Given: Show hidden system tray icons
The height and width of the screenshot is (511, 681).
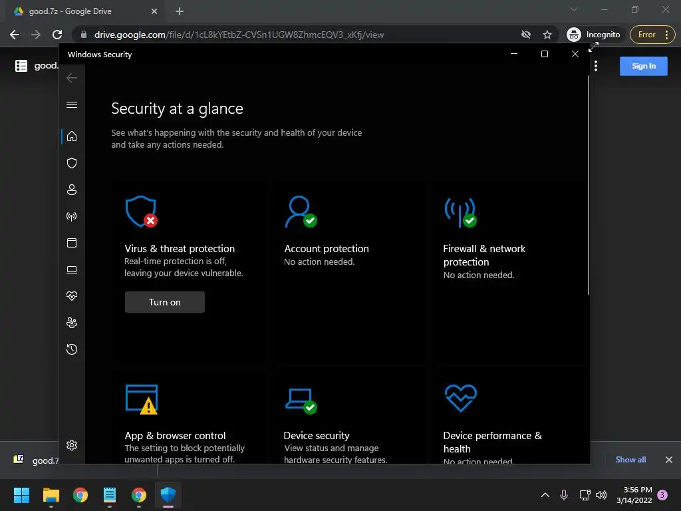Looking at the screenshot, I should 545,495.
